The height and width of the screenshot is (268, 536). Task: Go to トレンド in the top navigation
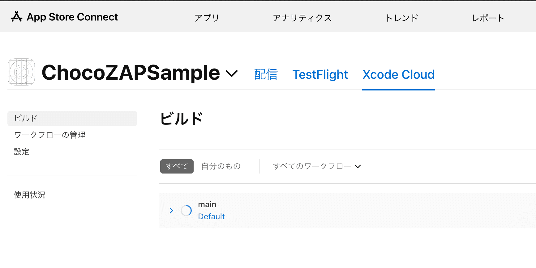tap(401, 18)
